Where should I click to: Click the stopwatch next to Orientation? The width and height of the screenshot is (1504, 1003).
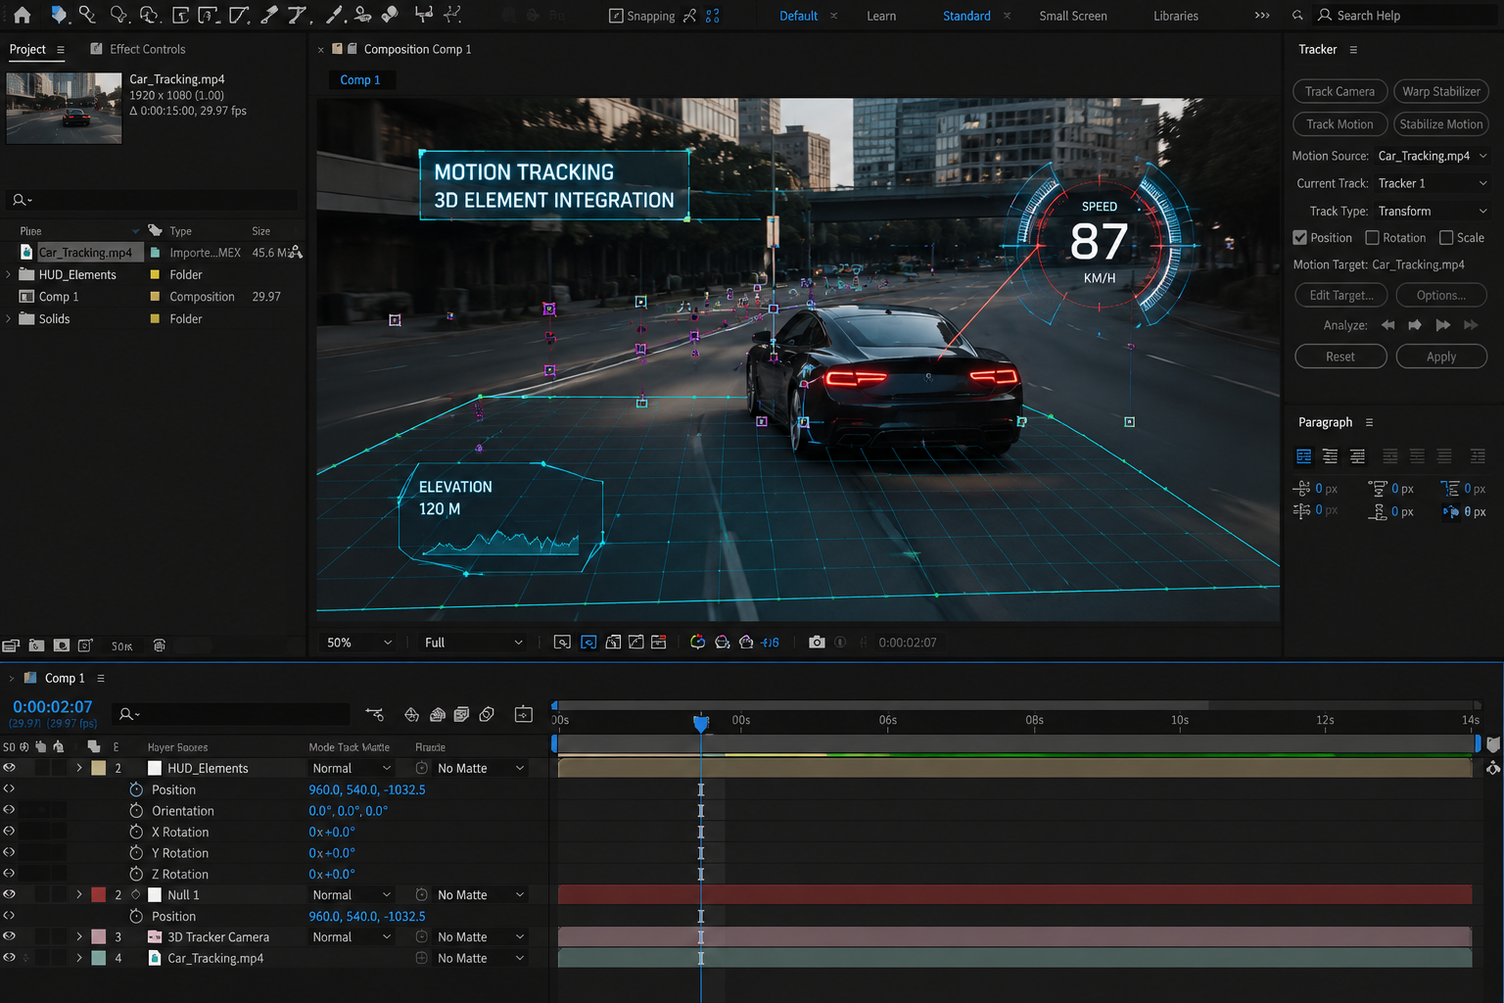point(136,811)
